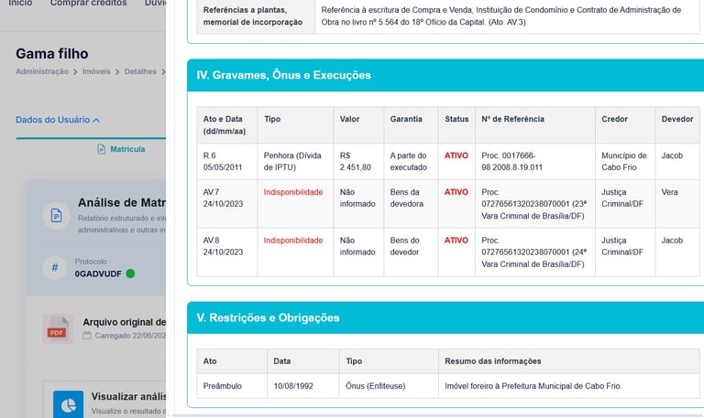Click the Análise de Matrícula document icon
Screen dimensions: 704x418
[56, 216]
